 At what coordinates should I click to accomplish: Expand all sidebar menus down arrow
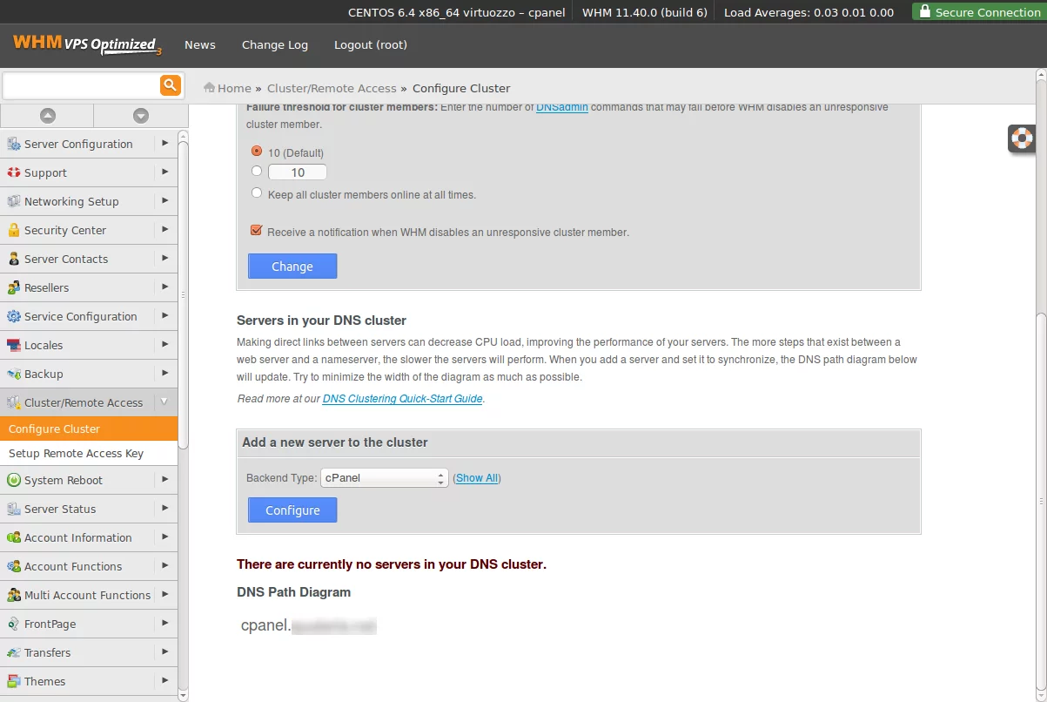tap(140, 115)
